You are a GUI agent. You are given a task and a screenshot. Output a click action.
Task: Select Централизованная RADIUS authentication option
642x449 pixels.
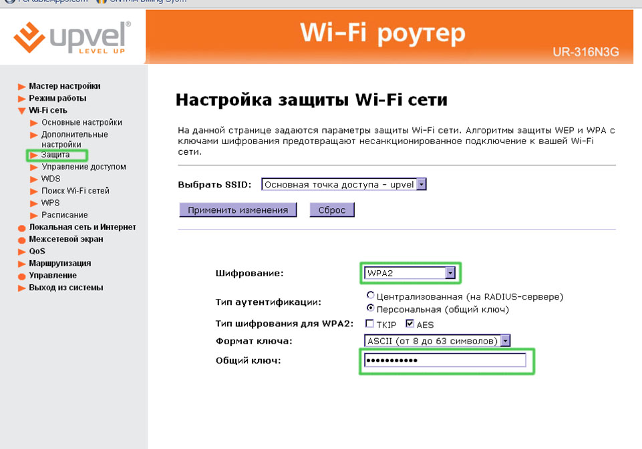(x=370, y=296)
